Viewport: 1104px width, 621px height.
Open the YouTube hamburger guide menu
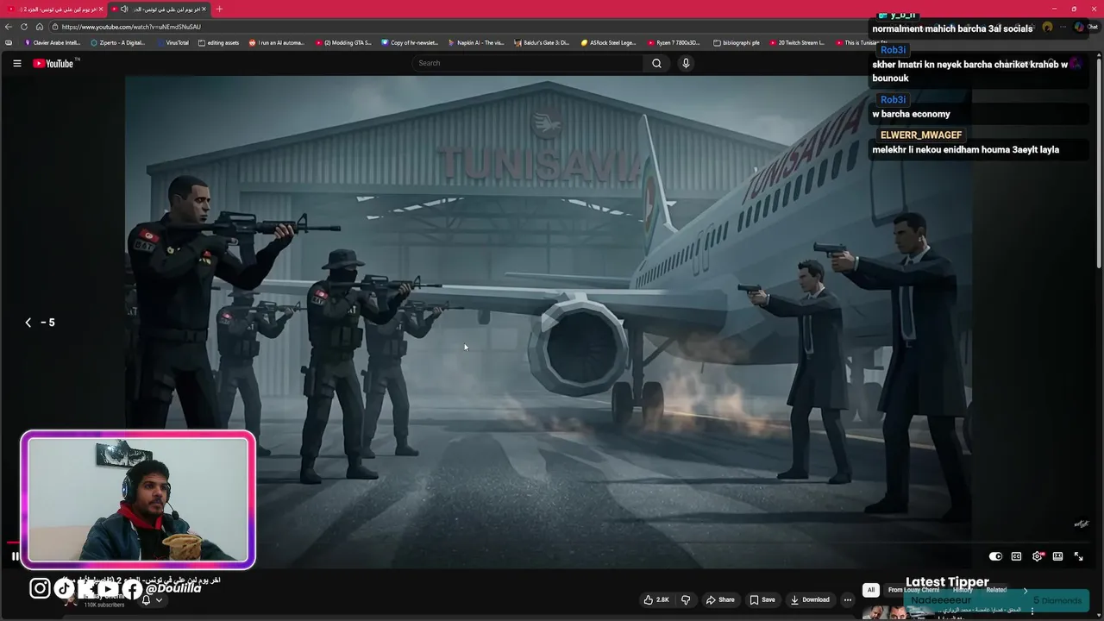tap(16, 63)
